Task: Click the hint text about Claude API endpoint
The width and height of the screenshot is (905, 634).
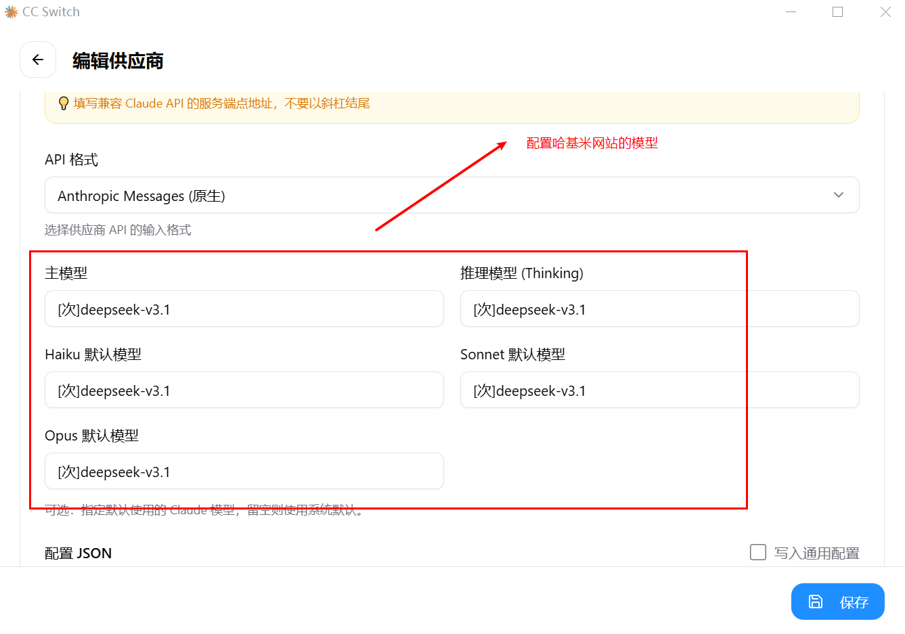Action: (x=221, y=104)
